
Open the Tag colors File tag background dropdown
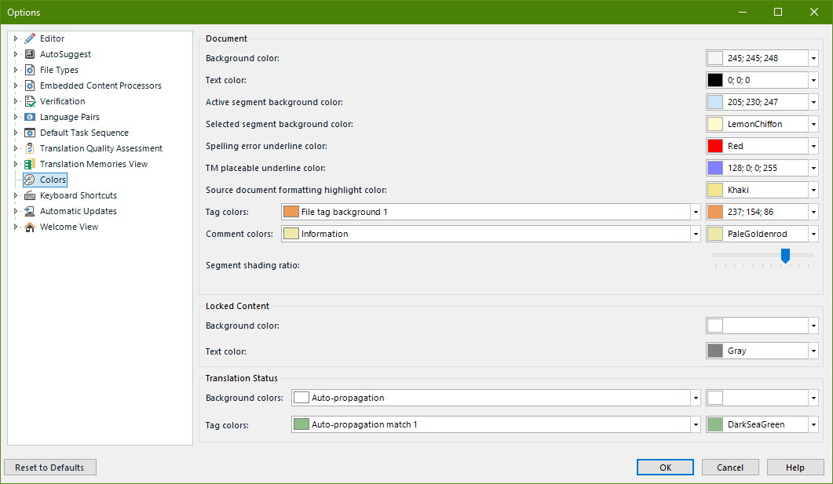696,212
